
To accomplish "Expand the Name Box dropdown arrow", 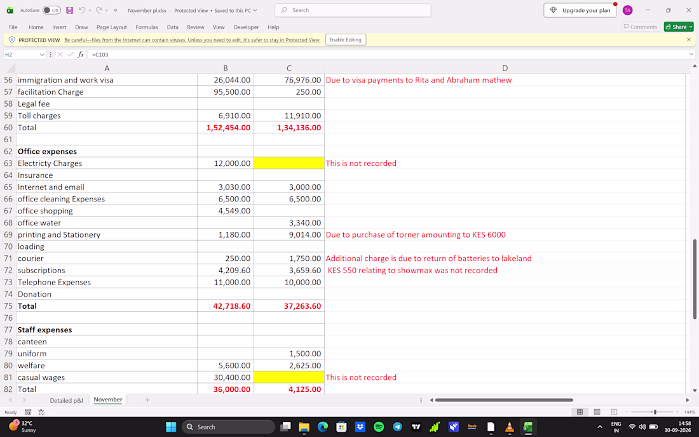I will pos(42,55).
